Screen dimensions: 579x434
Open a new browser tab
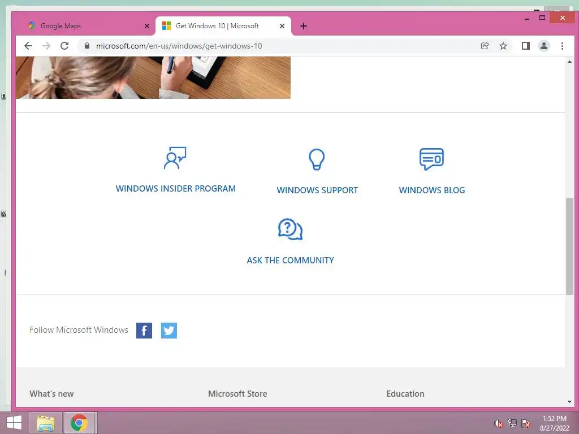304,26
